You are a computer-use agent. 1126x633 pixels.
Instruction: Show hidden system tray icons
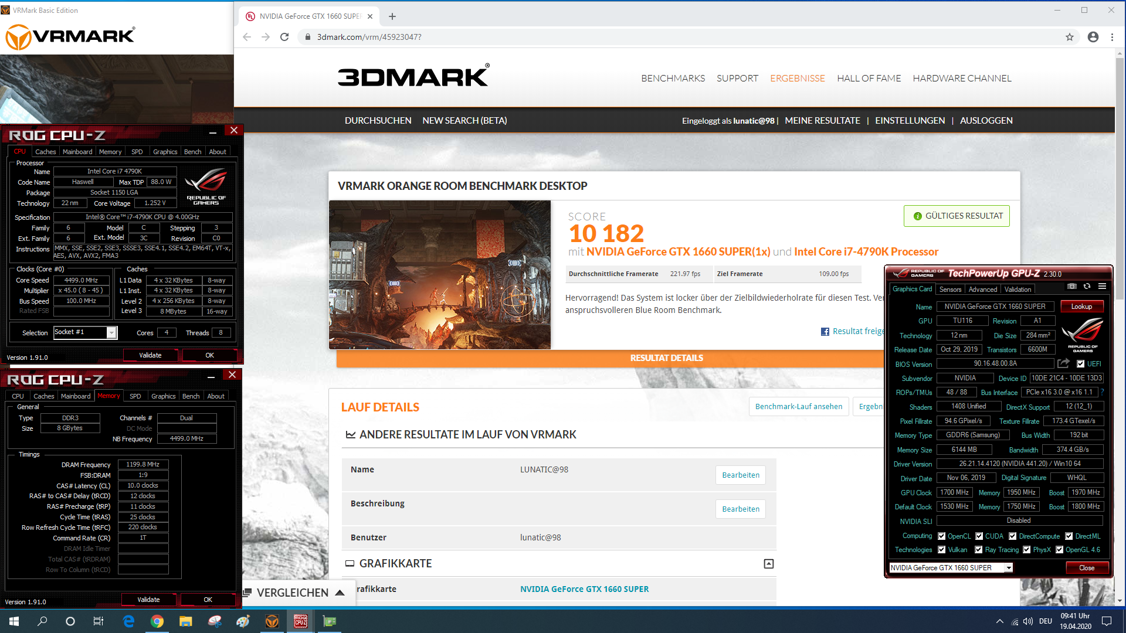coord(999,621)
